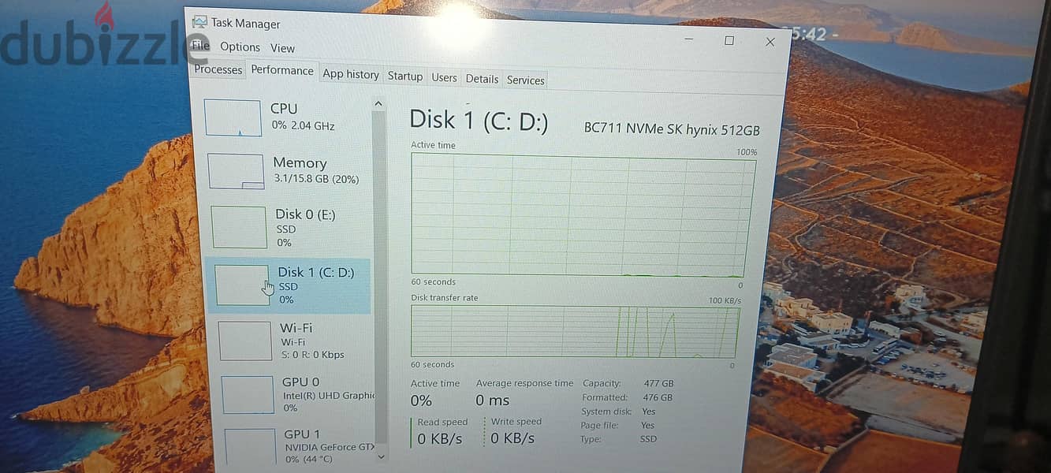Viewport: 1051px width, 473px height.
Task: Open the File menu
Action: [x=201, y=46]
